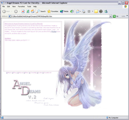Open History with the clock icon
Image resolution: width=129 pixels, height=120 pixels.
(x=72, y=11)
